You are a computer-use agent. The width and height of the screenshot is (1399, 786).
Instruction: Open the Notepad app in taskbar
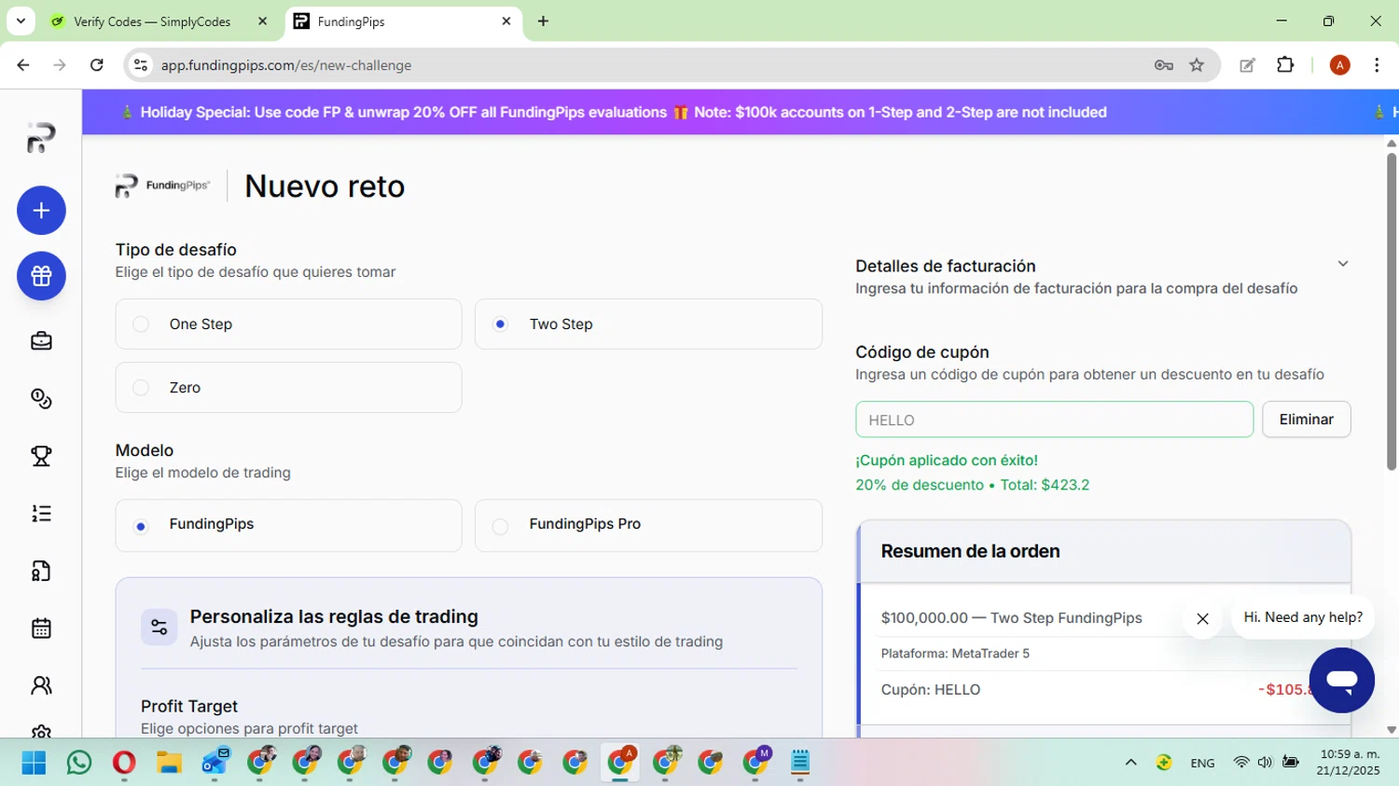pyautogui.click(x=799, y=763)
